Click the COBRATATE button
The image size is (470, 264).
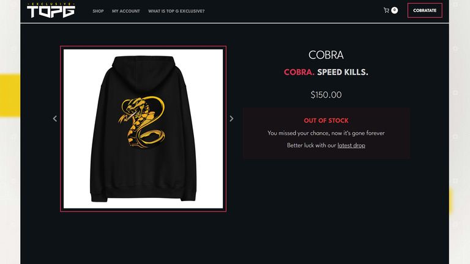[x=425, y=10]
